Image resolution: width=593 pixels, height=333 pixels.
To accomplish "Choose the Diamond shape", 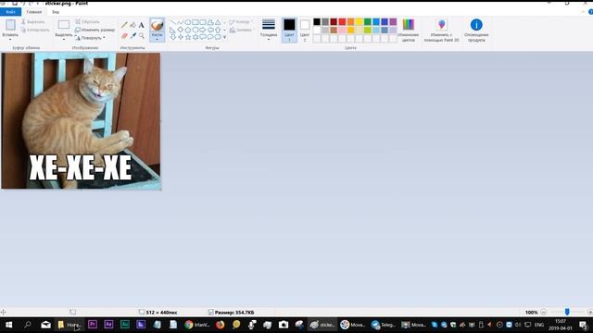I will tap(181, 30).
